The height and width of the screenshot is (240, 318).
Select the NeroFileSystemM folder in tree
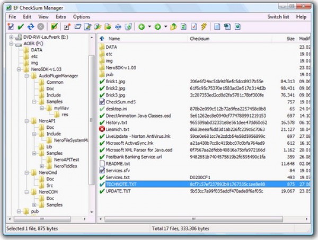coord(71,140)
